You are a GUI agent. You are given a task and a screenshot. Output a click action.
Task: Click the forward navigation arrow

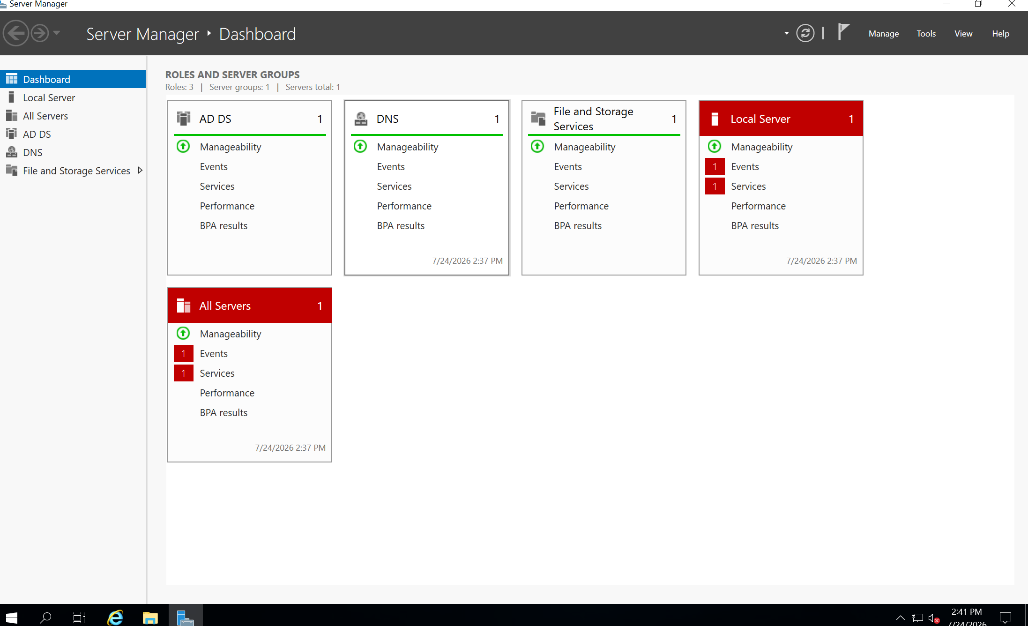[40, 33]
